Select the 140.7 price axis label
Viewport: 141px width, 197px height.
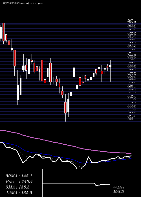pos(131,62)
